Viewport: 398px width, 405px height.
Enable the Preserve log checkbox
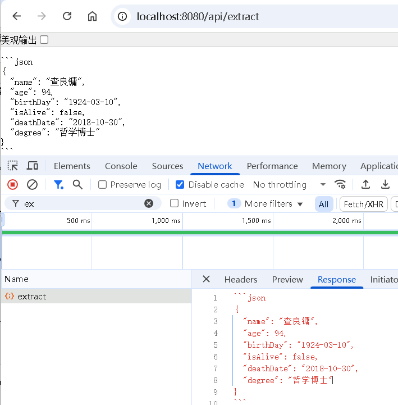103,185
